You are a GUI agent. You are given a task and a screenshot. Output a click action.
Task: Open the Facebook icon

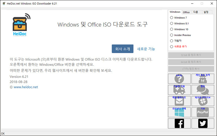[179, 124]
